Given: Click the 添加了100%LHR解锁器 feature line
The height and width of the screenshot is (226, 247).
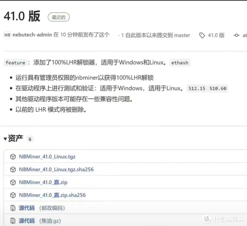Looking at the screenshot, I should pyautogui.click(x=100, y=62).
